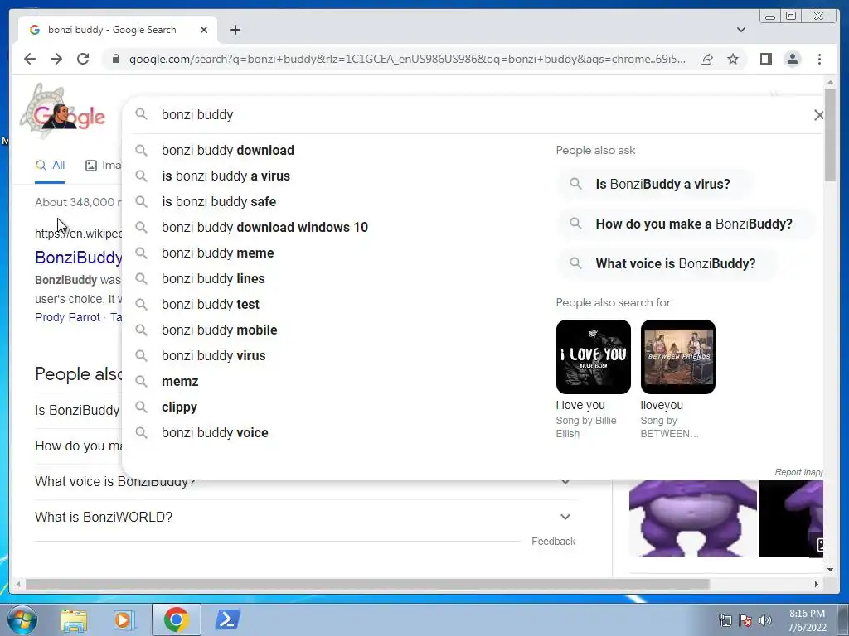The image size is (849, 636).
Task: View site info via the padlock icon
Action: coord(115,59)
